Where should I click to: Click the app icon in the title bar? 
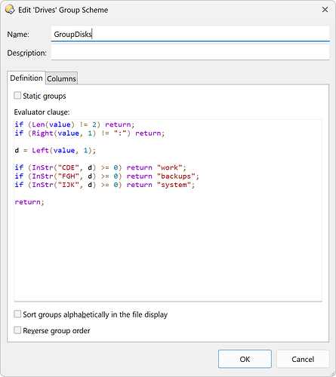point(10,10)
